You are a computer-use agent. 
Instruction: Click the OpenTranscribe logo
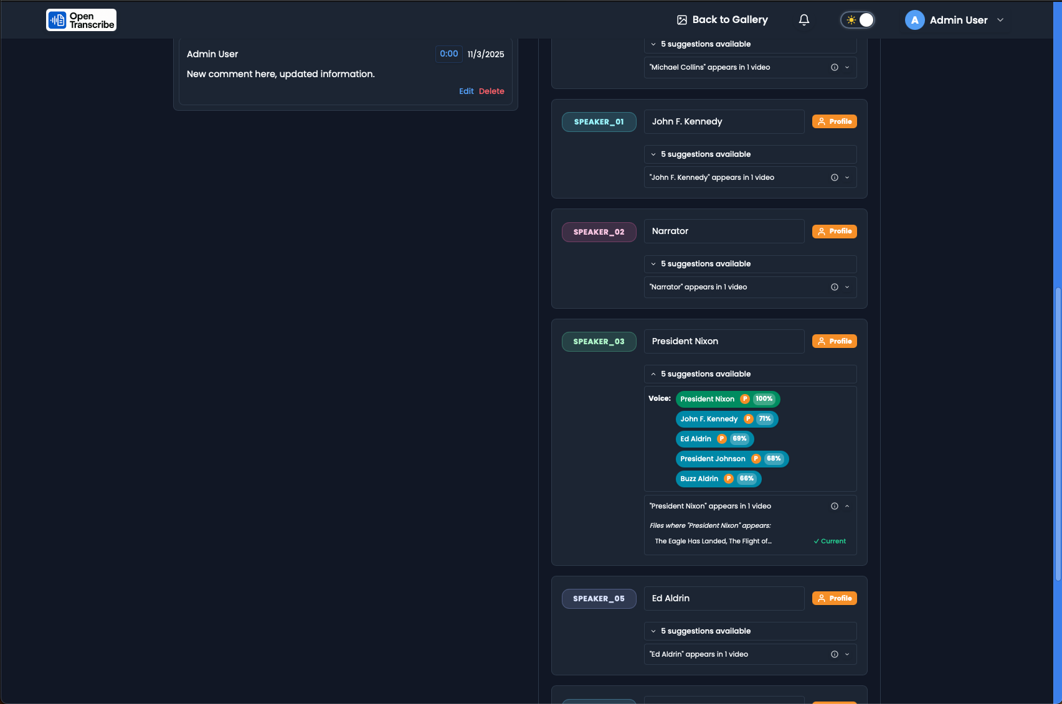point(81,20)
